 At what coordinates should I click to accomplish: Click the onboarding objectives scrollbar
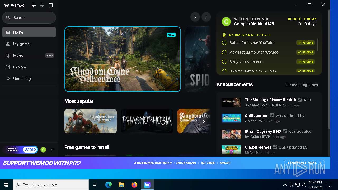point(318,45)
